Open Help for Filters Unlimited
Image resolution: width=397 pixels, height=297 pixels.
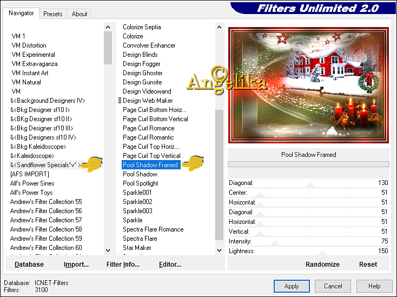(x=374, y=286)
